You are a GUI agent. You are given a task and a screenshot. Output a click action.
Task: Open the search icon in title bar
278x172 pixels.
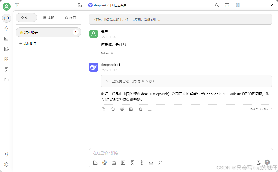coord(217,5)
